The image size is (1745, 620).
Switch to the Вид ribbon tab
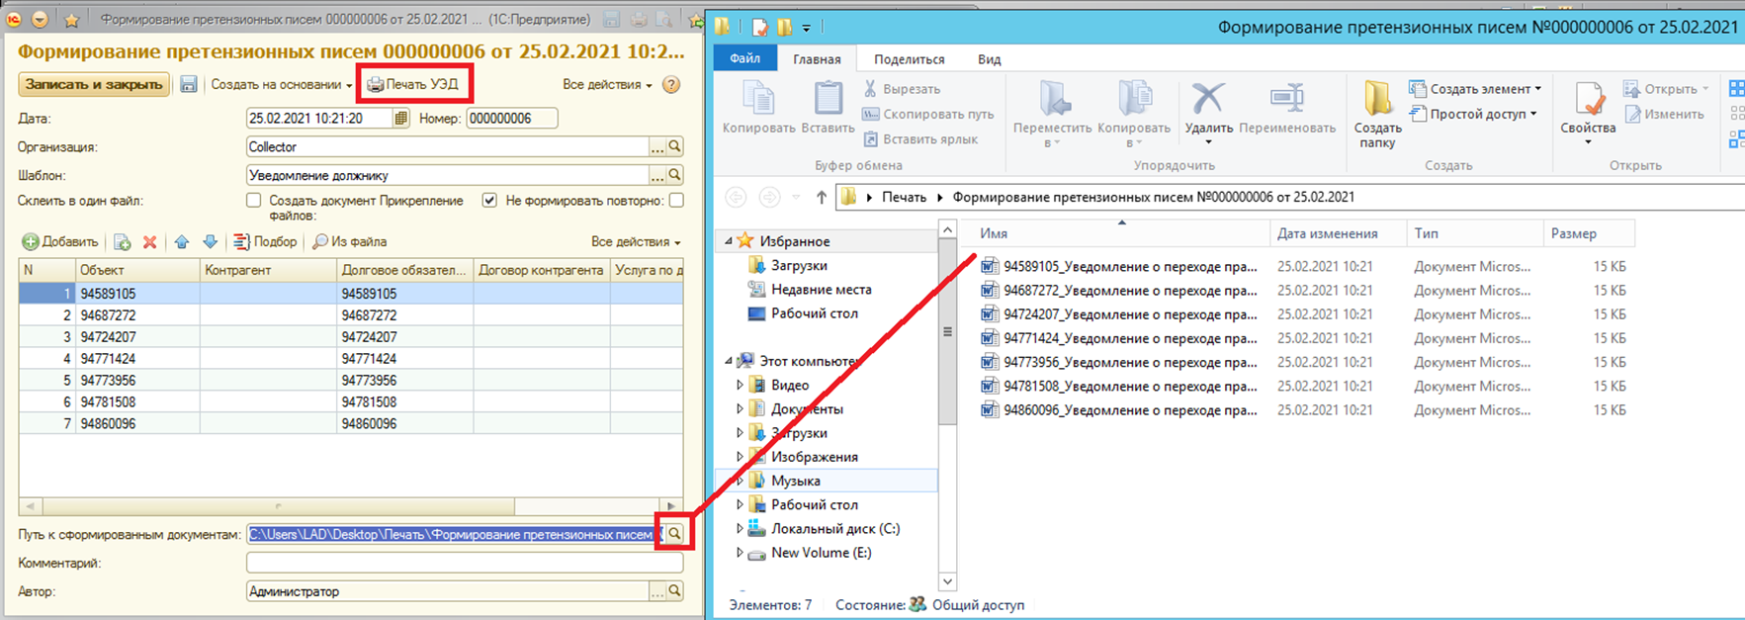989,59
